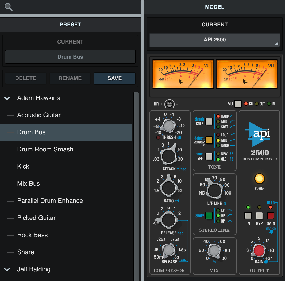Toggle the BYP bypass button
The width and height of the screenshot is (285, 281).
click(x=259, y=216)
